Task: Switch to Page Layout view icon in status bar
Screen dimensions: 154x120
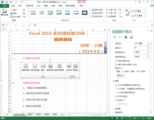Action: point(117,118)
